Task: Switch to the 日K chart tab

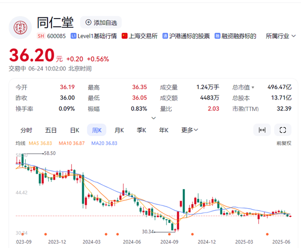Action: (x=74, y=130)
